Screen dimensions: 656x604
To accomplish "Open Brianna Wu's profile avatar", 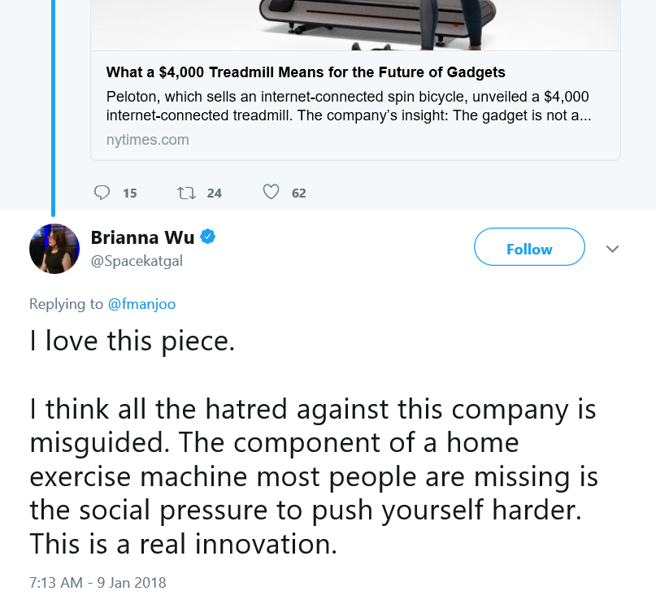I will (54, 249).
